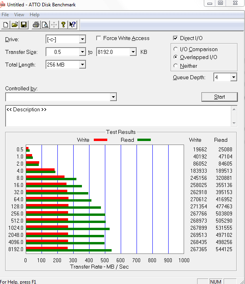This screenshot has width=245, height=284.
Task: Open the Total Length 256 MB dropdown
Action: click(82, 65)
